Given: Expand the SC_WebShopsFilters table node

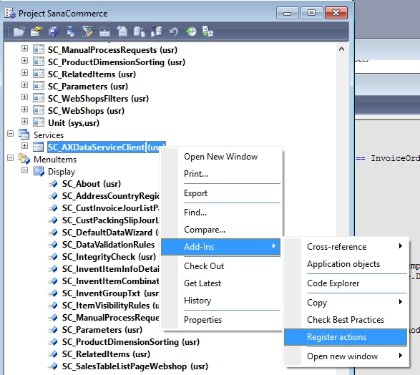Looking at the screenshot, I should tap(24, 97).
